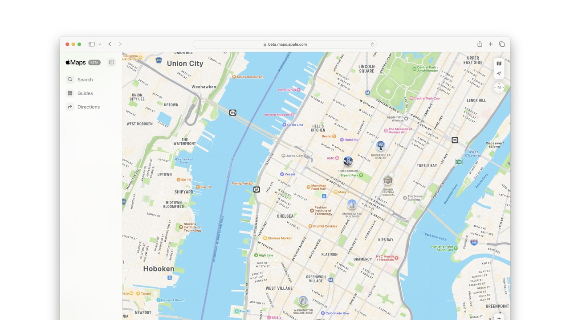Open the map mode selector
Screen dimensions: 570x320
(499, 64)
